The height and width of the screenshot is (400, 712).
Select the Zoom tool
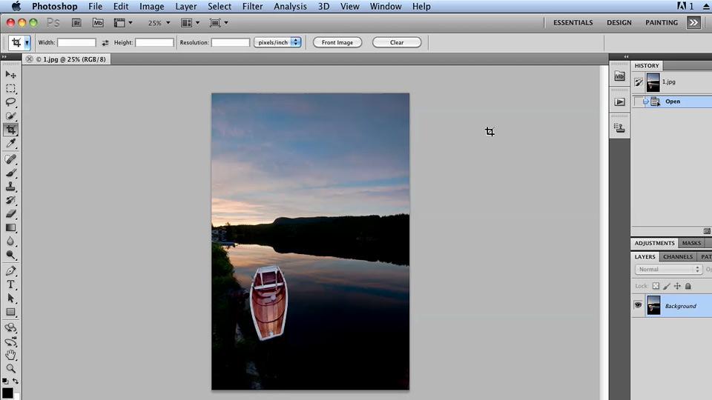[x=10, y=368]
